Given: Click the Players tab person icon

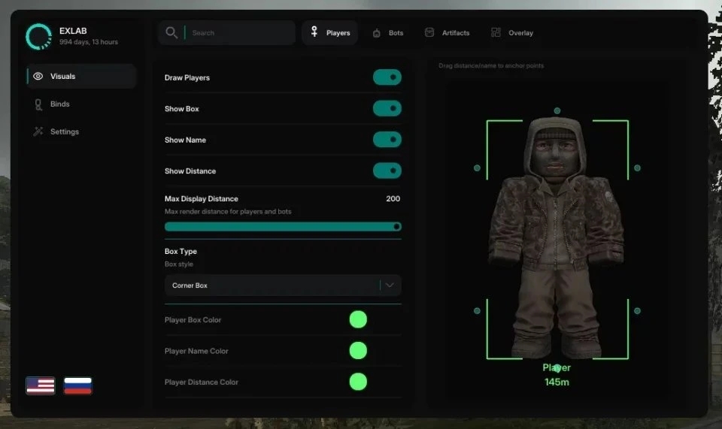Looking at the screenshot, I should (x=314, y=32).
